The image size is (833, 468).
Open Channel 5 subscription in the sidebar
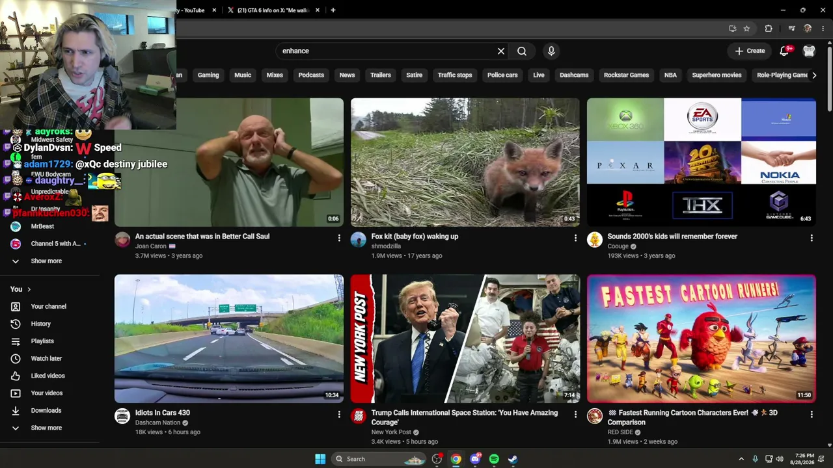point(55,244)
